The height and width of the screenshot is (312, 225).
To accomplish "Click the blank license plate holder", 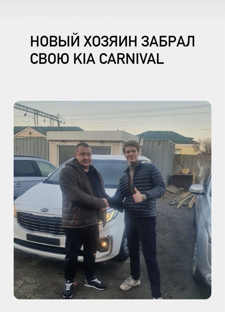I will click(x=43, y=240).
